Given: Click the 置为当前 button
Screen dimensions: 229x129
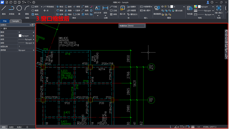Looking at the screenshot, I should pyautogui.click(x=177, y=11).
